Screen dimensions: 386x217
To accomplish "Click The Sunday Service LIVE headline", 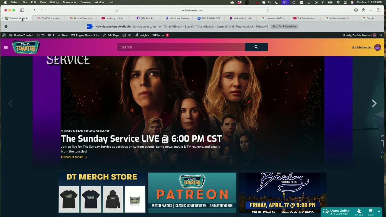I will (141, 139).
